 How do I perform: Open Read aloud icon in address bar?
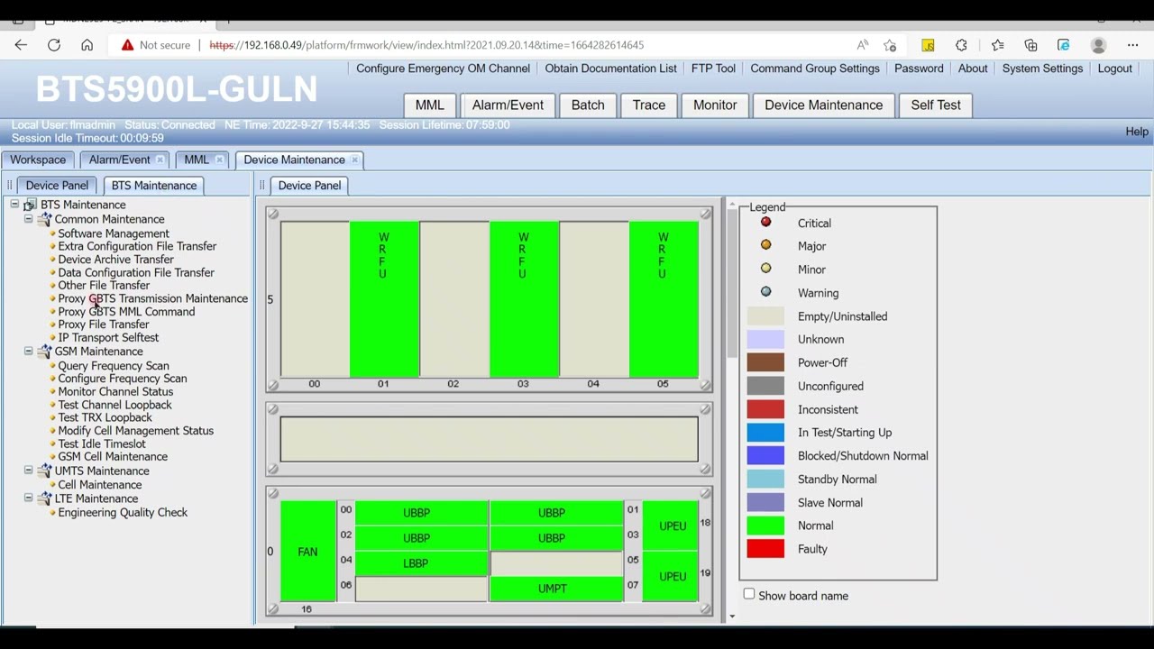click(863, 45)
